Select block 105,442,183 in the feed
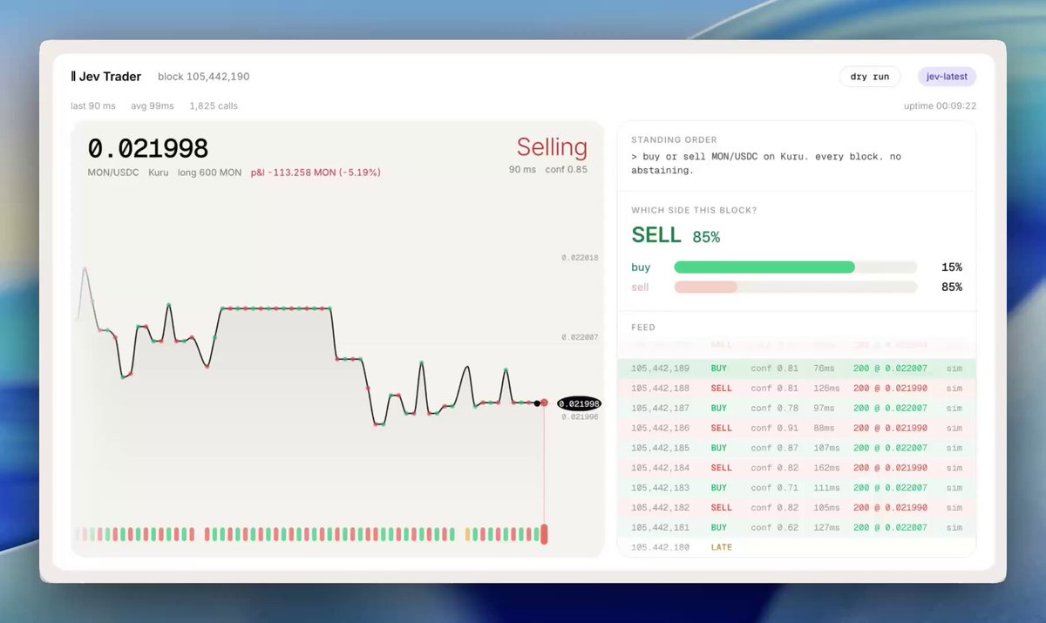Image resolution: width=1046 pixels, height=623 pixels. coord(796,488)
